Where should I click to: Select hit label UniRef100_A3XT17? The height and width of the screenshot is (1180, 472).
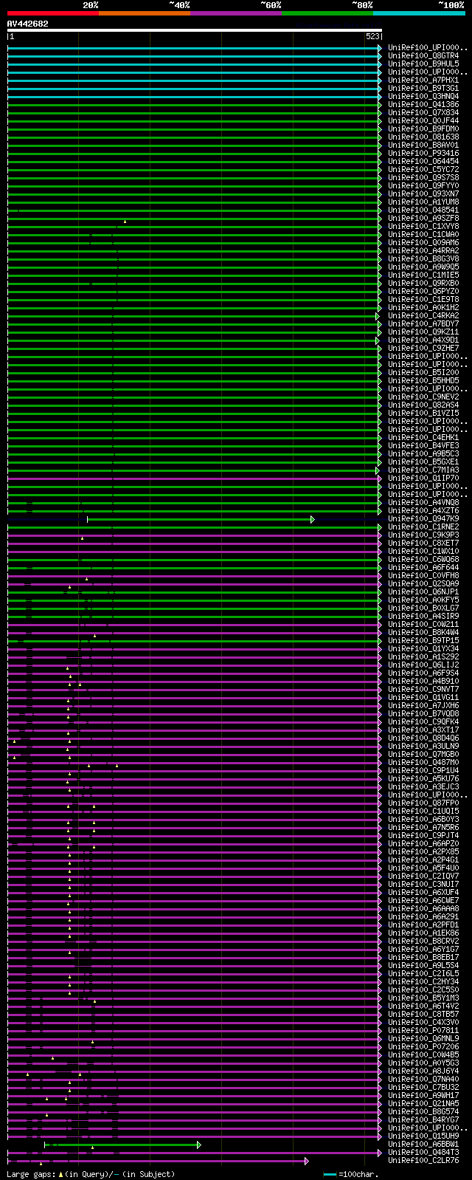tap(423, 730)
